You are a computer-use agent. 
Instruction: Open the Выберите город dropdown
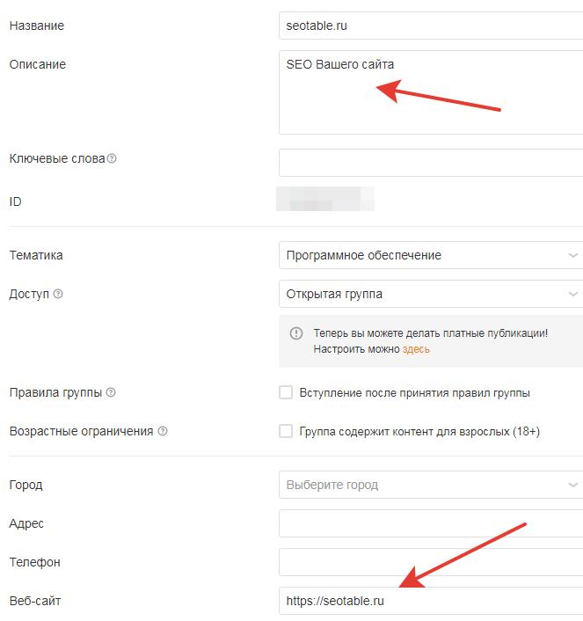pos(431,485)
